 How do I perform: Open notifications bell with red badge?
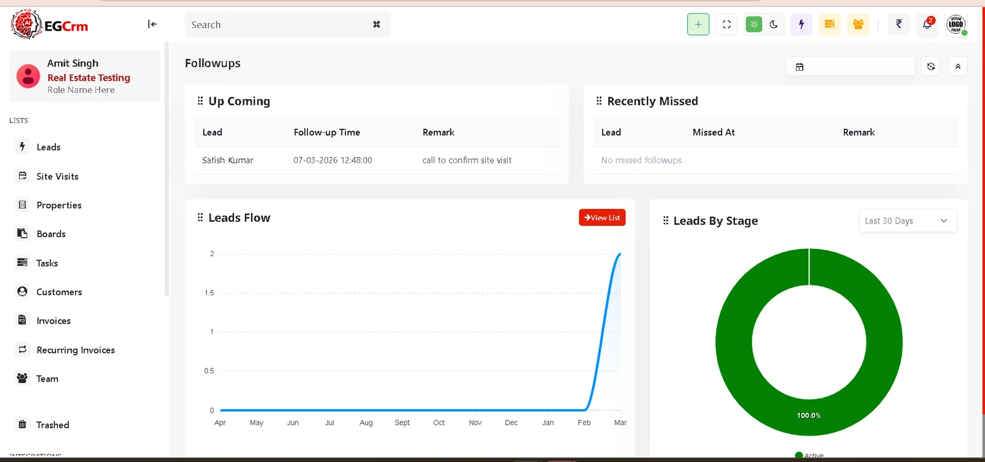coord(927,25)
